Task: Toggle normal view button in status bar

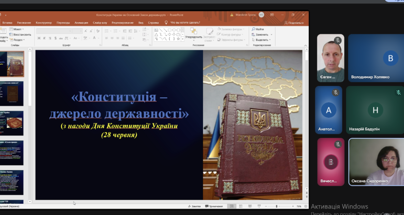Action: click(231, 206)
